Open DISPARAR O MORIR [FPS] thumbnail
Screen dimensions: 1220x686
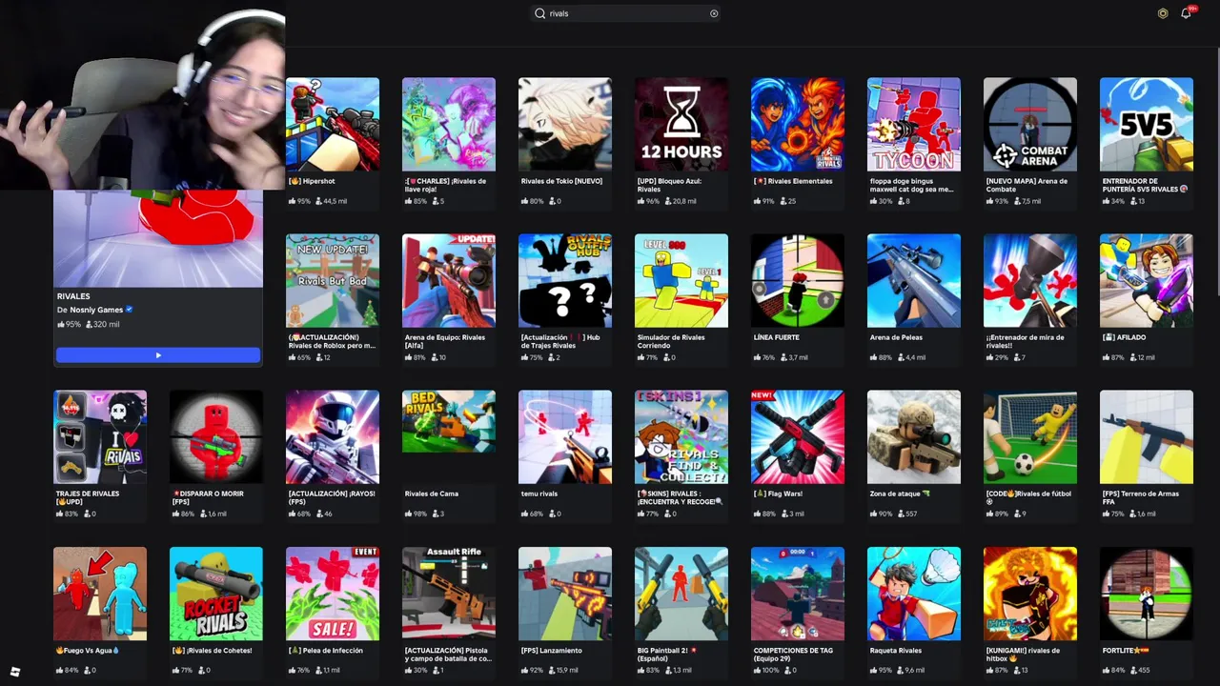[x=216, y=437]
